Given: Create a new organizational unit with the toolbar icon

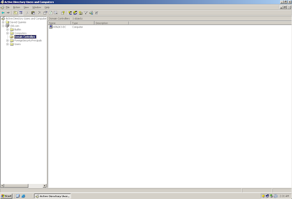Looking at the screenshot, I should click(x=81, y=13).
